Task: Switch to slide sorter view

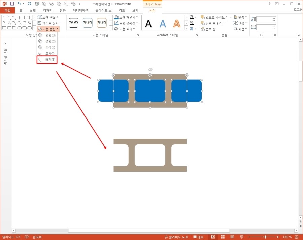Action: click(x=223, y=237)
